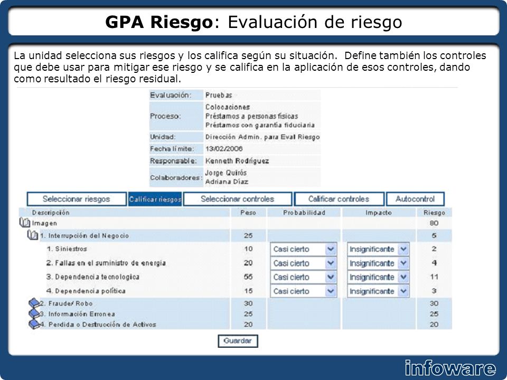Click Fallas en el suministro de energía label
Viewport: 507px width, 380px height.
[106, 263]
